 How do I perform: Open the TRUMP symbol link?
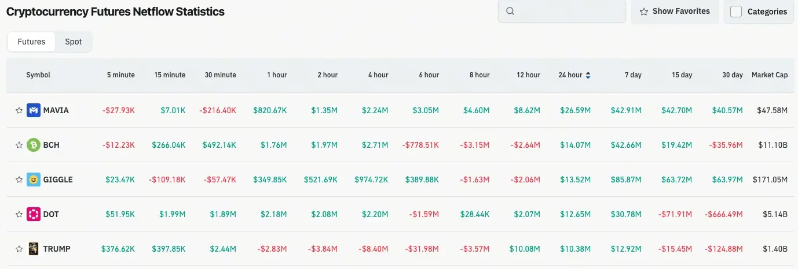57,249
